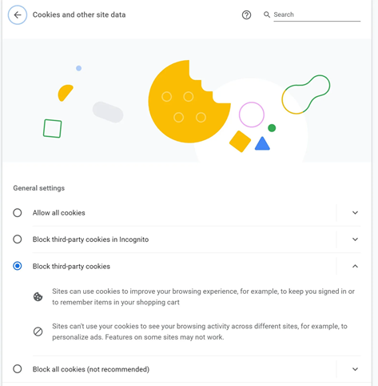Click the blue triangle in the illustration
The image size is (378, 386).
click(x=262, y=143)
